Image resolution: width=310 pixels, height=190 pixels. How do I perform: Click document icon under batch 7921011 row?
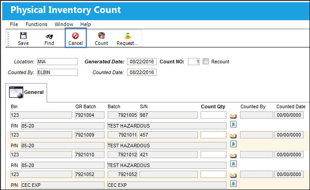(233, 144)
